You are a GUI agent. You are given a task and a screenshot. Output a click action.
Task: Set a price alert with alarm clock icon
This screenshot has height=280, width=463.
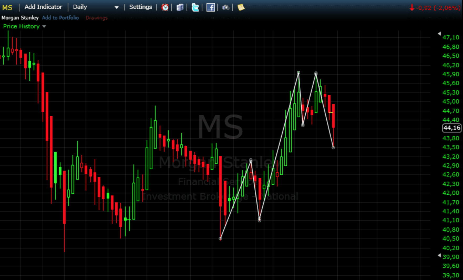165,7
